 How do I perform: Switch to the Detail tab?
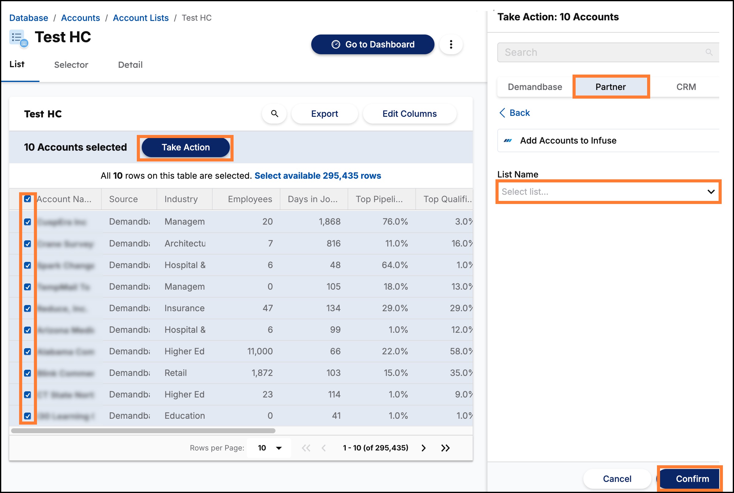tap(130, 65)
